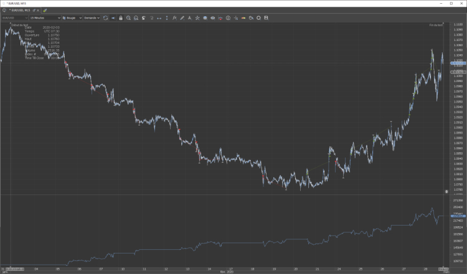Enable the crosshair cursor icon
Screen dimensions: 467x274
[x=235, y=18]
